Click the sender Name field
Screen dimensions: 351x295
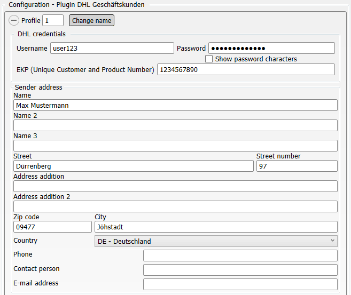(175, 105)
